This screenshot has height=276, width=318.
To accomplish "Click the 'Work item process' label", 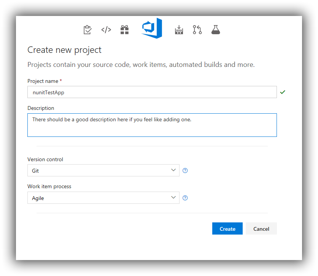I will (x=49, y=186).
